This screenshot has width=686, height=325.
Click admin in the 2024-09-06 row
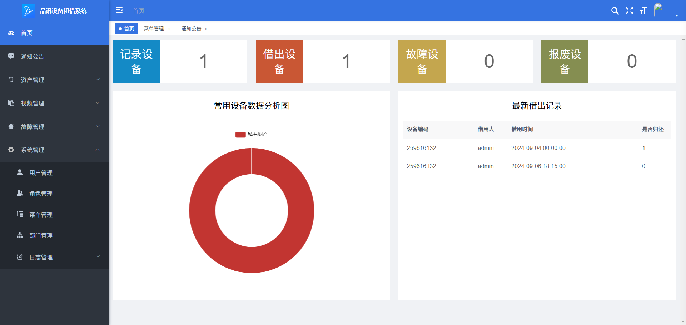click(x=486, y=166)
